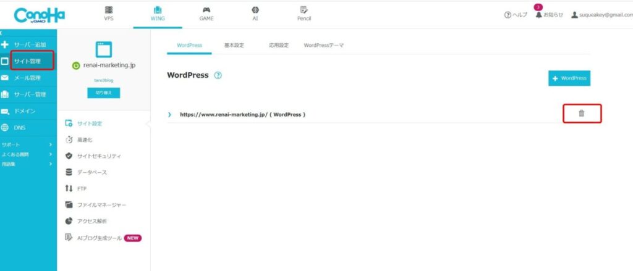Viewport: 633px width, 271px height.
Task: Click the blue + WordPress button
Action: [569, 78]
